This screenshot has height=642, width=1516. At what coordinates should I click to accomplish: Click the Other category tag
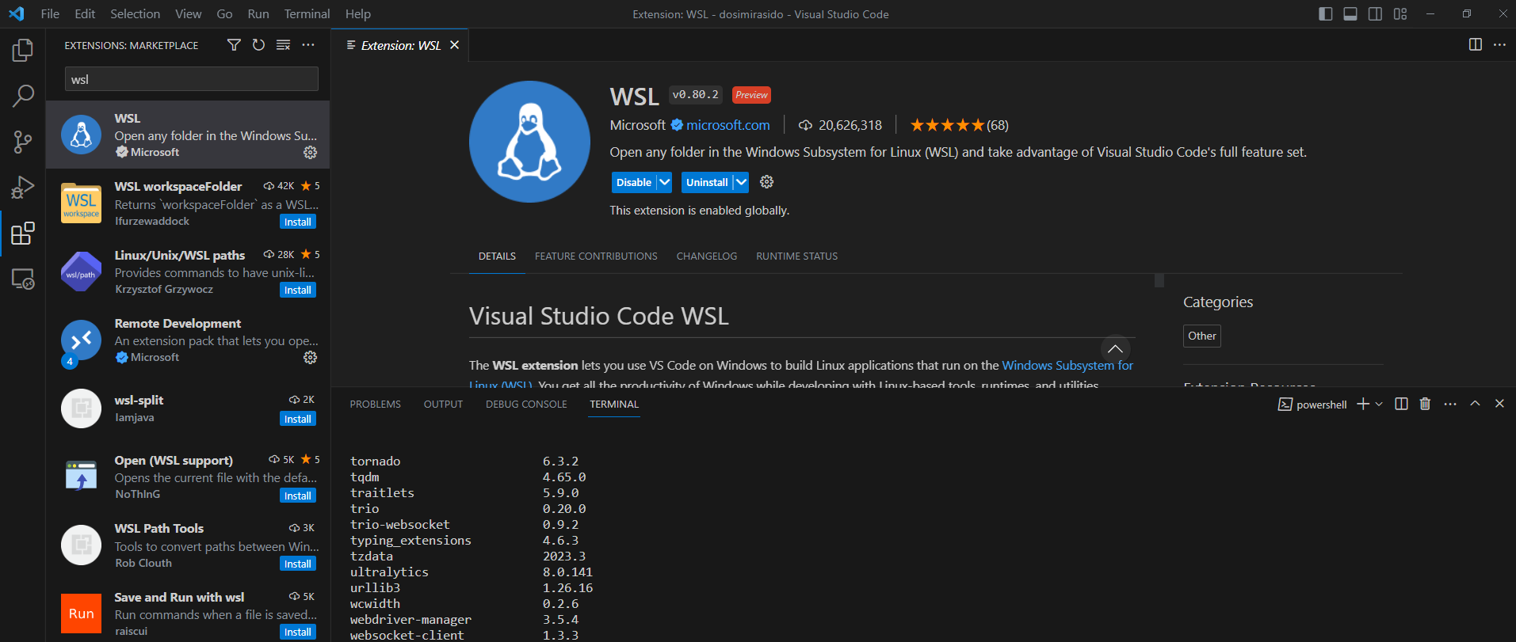[1202, 336]
